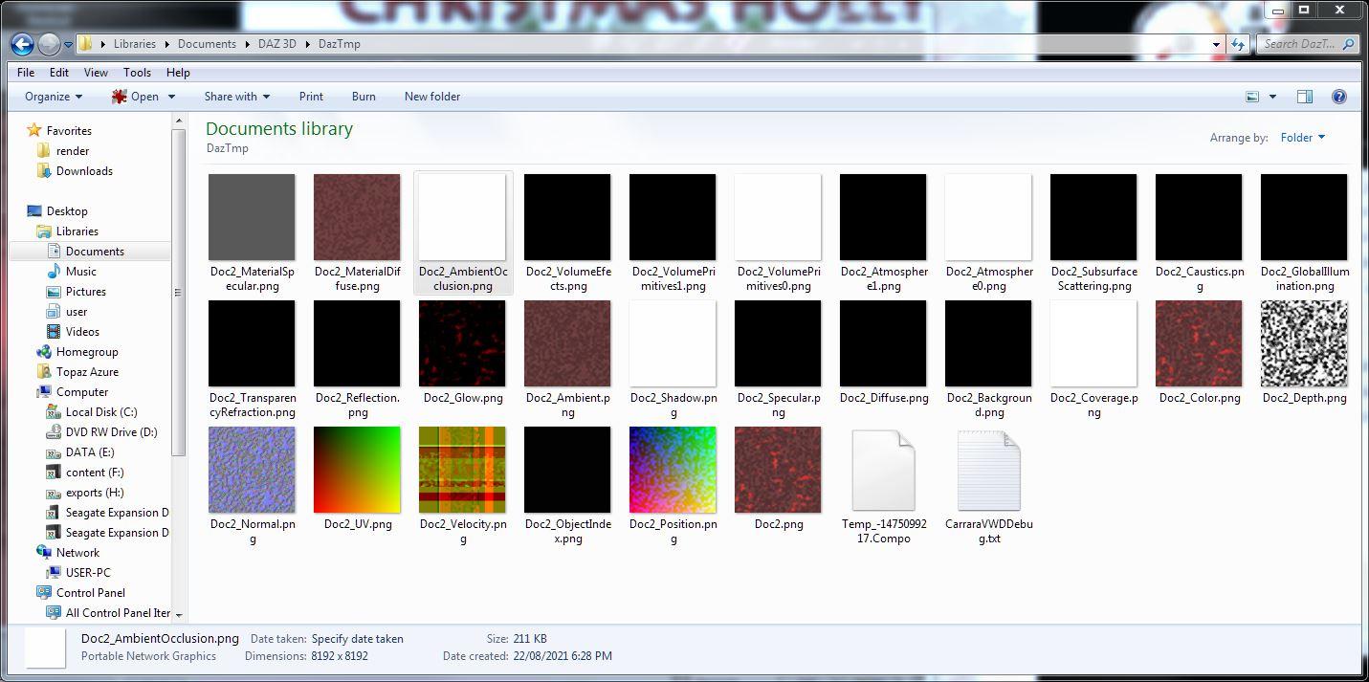The image size is (1369, 682).
Task: Change Arrange by Folder dropdown
Action: [x=1303, y=138]
